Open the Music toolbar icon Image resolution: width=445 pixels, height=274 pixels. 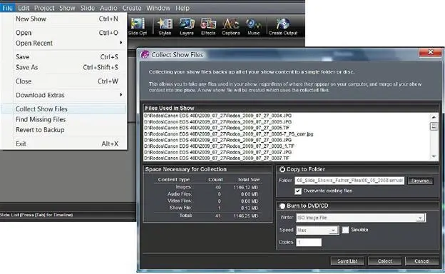point(253,26)
